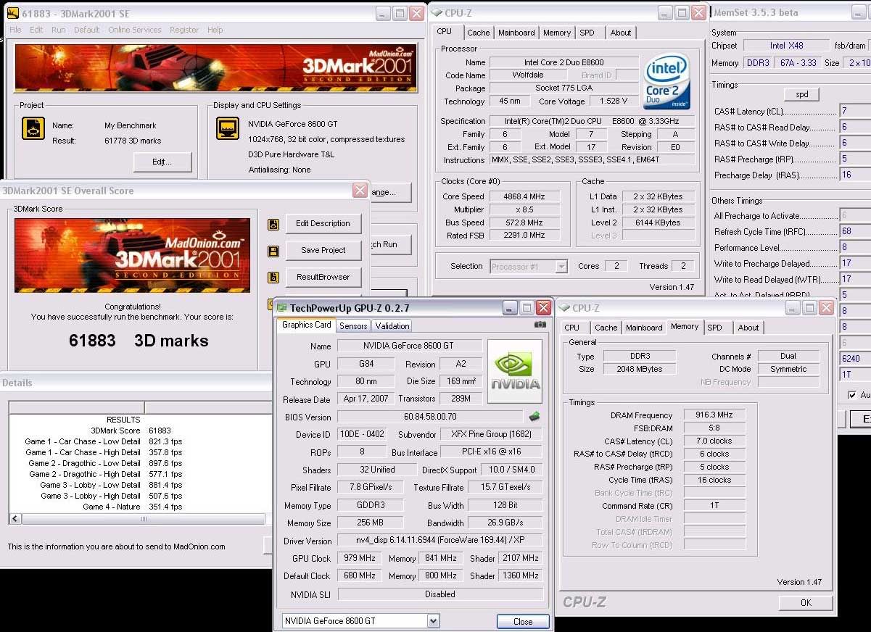Open Mainboard tab in lower CPU-Z window
The width and height of the screenshot is (871, 632).
644,328
